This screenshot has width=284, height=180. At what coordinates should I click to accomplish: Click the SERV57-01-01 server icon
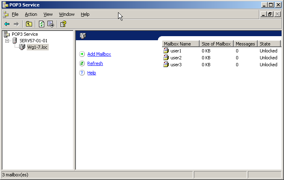tap(15, 41)
